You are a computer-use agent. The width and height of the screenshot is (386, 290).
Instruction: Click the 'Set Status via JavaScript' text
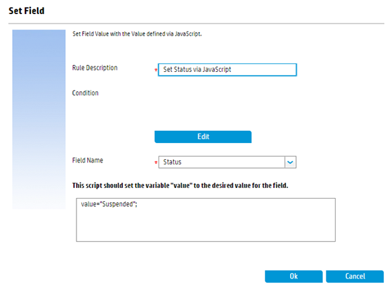coord(197,70)
